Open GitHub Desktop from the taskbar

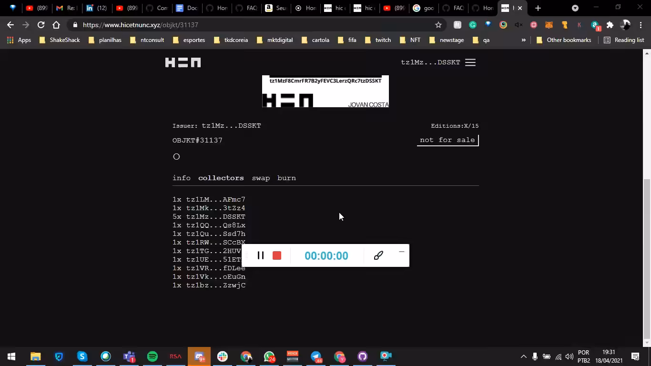pyautogui.click(x=363, y=356)
